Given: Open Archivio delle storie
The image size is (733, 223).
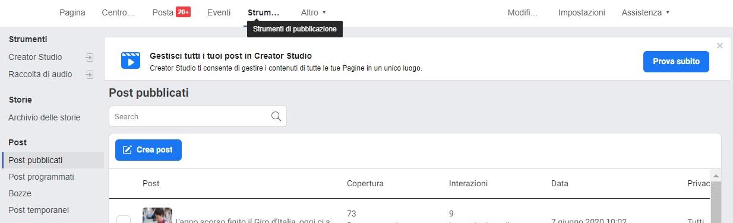Looking at the screenshot, I should [45, 117].
